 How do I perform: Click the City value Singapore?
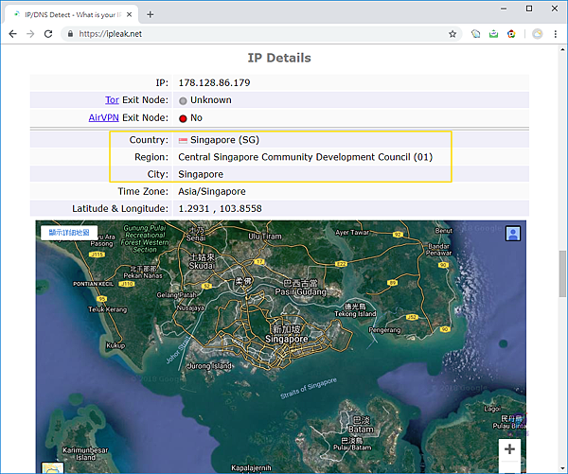click(201, 174)
